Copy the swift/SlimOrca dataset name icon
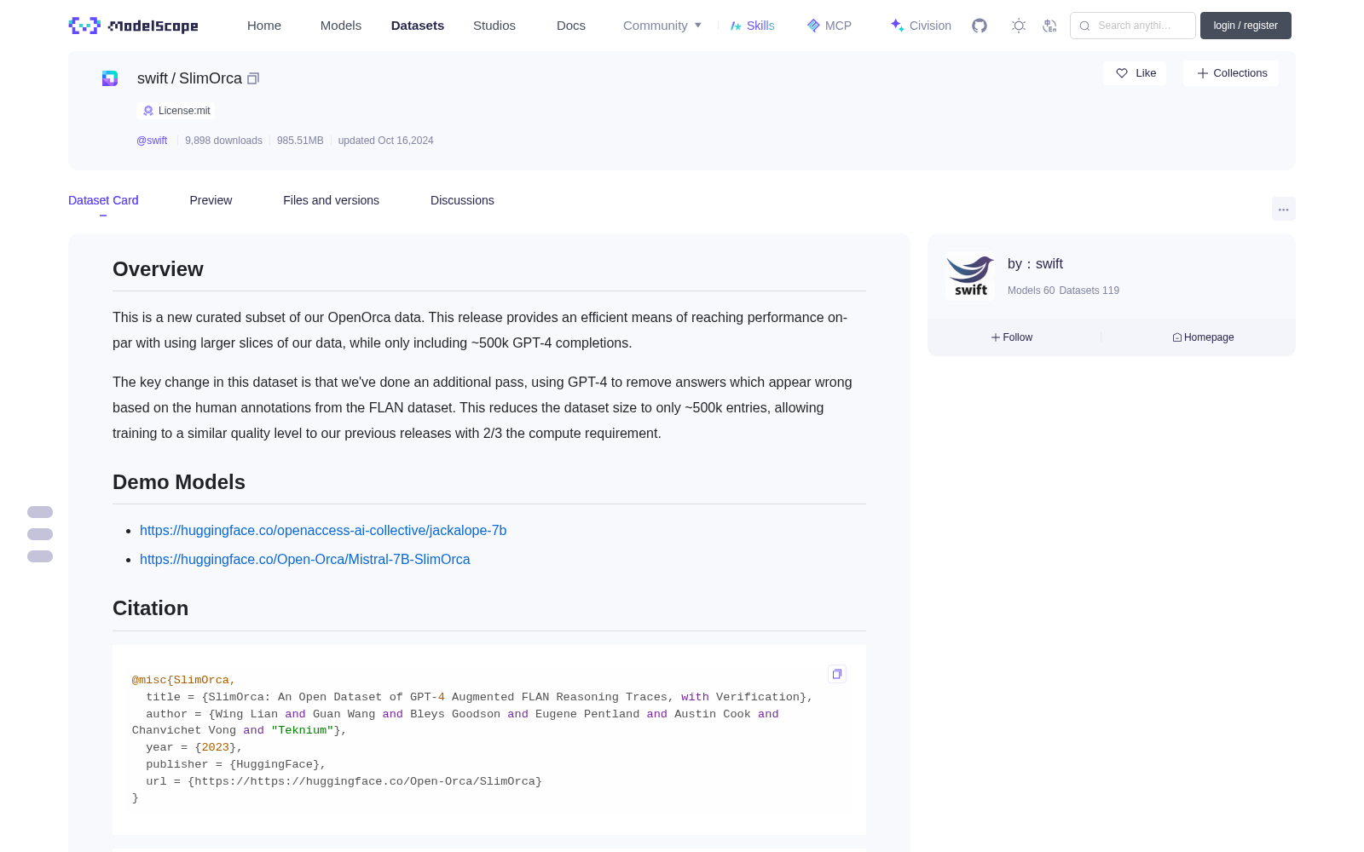 tap(253, 78)
